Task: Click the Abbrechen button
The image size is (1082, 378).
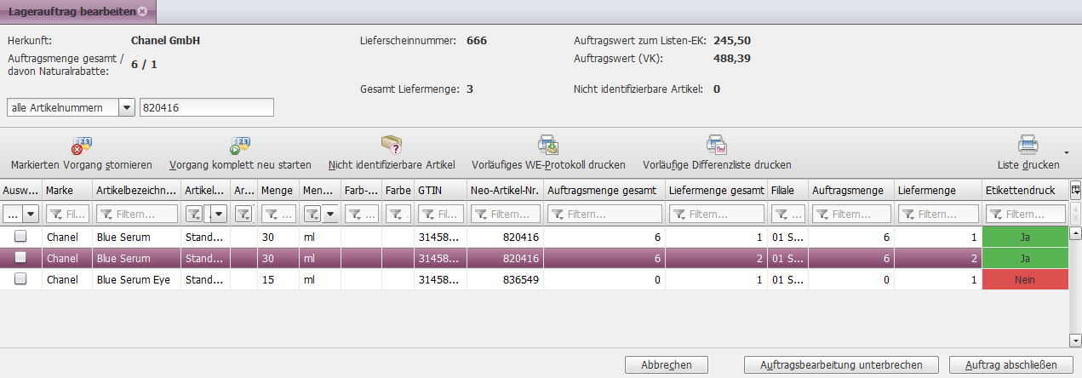Action: [x=666, y=364]
